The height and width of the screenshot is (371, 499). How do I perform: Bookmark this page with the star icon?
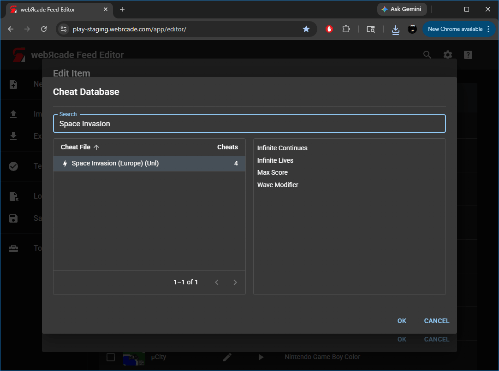click(x=306, y=29)
